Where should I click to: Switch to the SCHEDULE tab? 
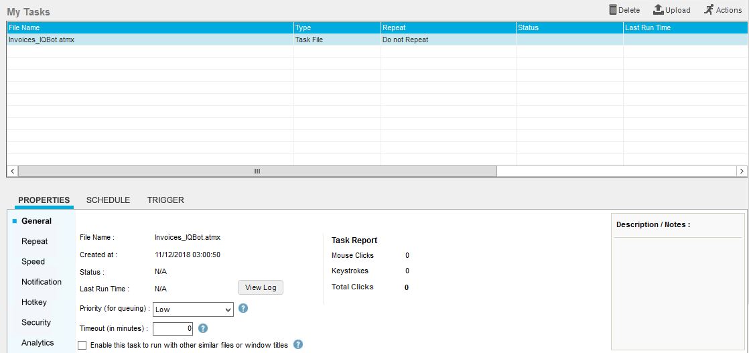point(108,200)
